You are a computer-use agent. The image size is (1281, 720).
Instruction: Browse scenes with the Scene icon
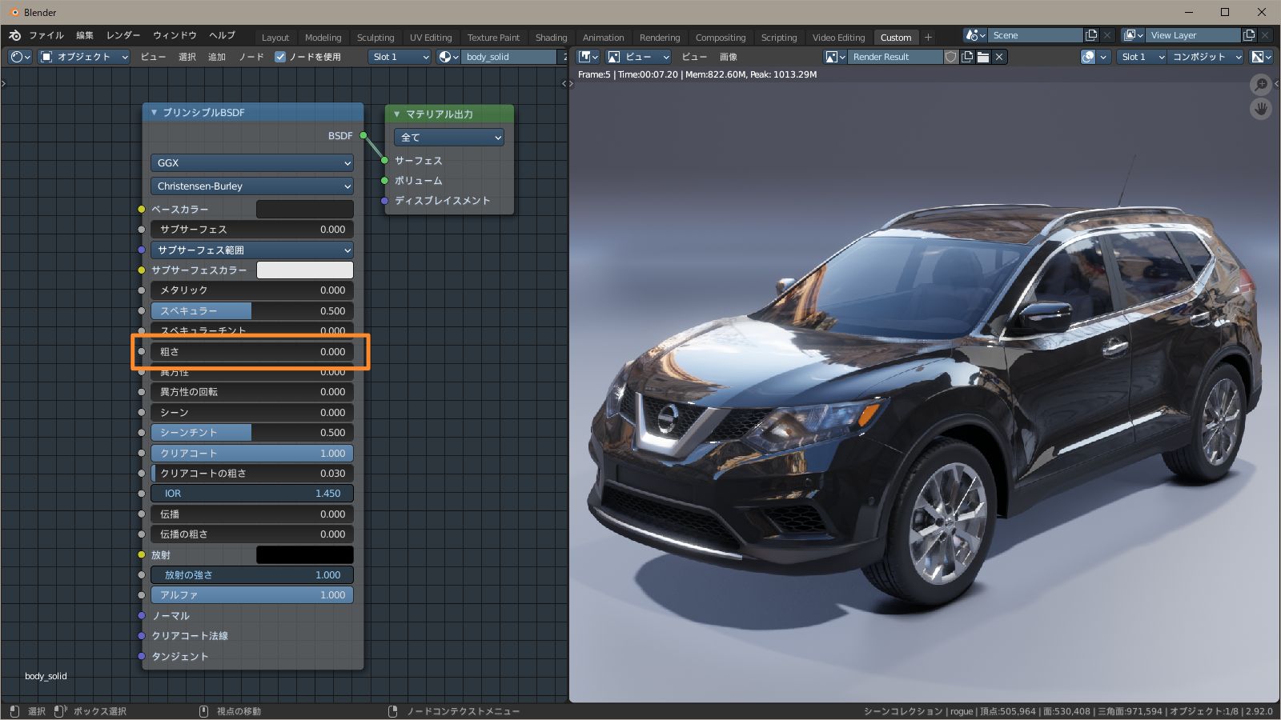[x=975, y=35]
